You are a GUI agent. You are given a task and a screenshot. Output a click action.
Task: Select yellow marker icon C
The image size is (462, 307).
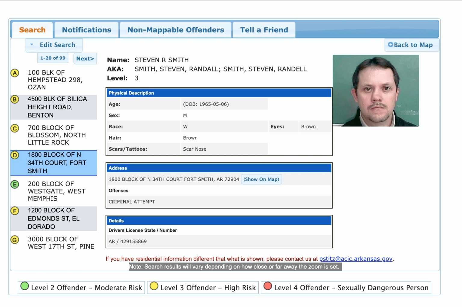click(x=15, y=128)
